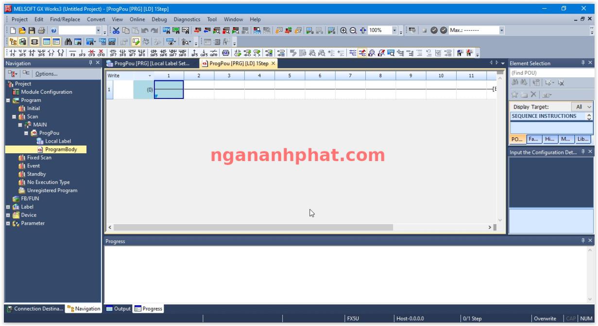Open the Display Target dropdown set to All
Screen dimensions: 598x326
pos(586,106)
